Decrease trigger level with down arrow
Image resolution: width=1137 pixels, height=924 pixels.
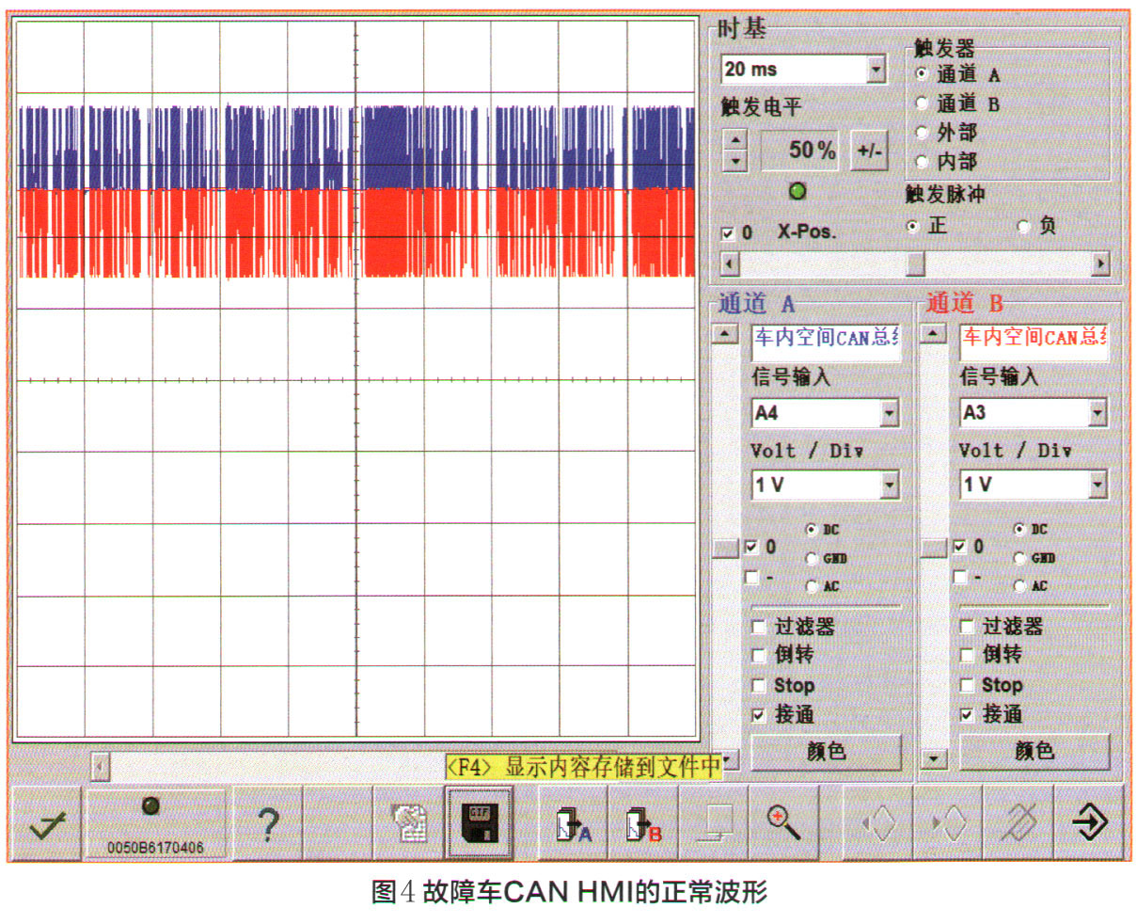pos(734,161)
